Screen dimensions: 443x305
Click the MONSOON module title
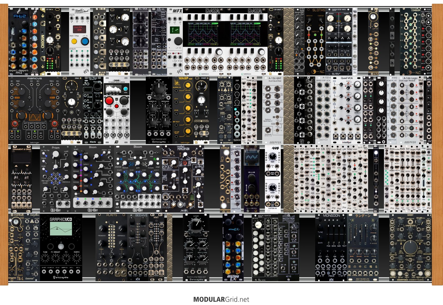(x=331, y=216)
